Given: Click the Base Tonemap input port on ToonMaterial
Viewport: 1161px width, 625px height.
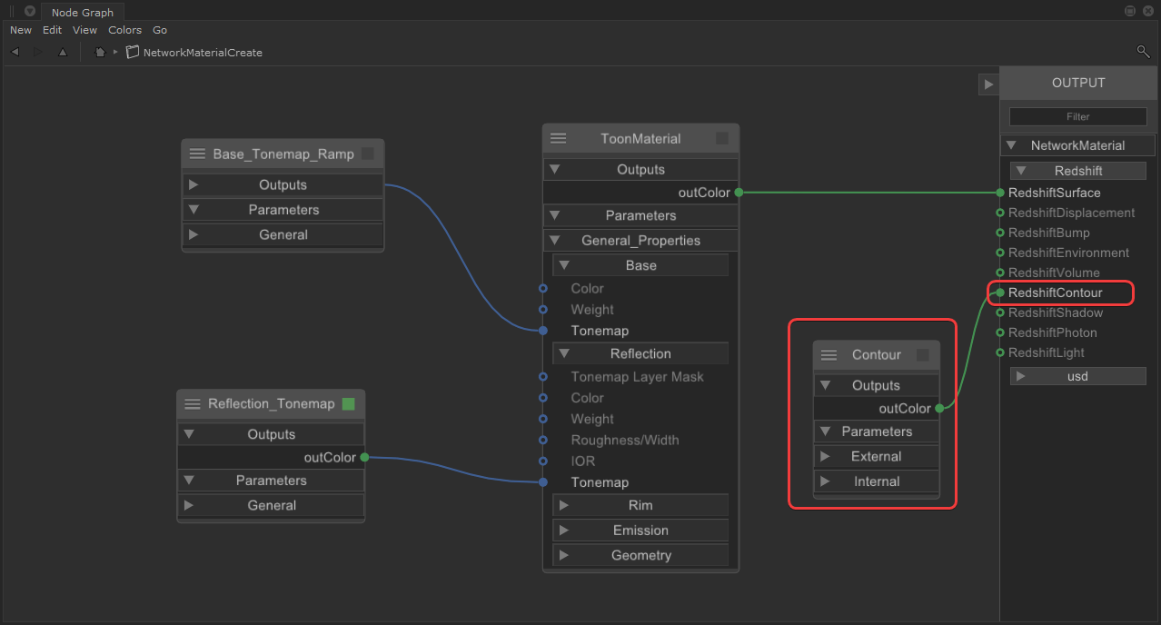Looking at the screenshot, I should click(543, 331).
